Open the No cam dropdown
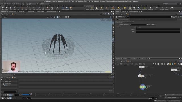Viewport: 182px width, 102px height. click(109, 20)
